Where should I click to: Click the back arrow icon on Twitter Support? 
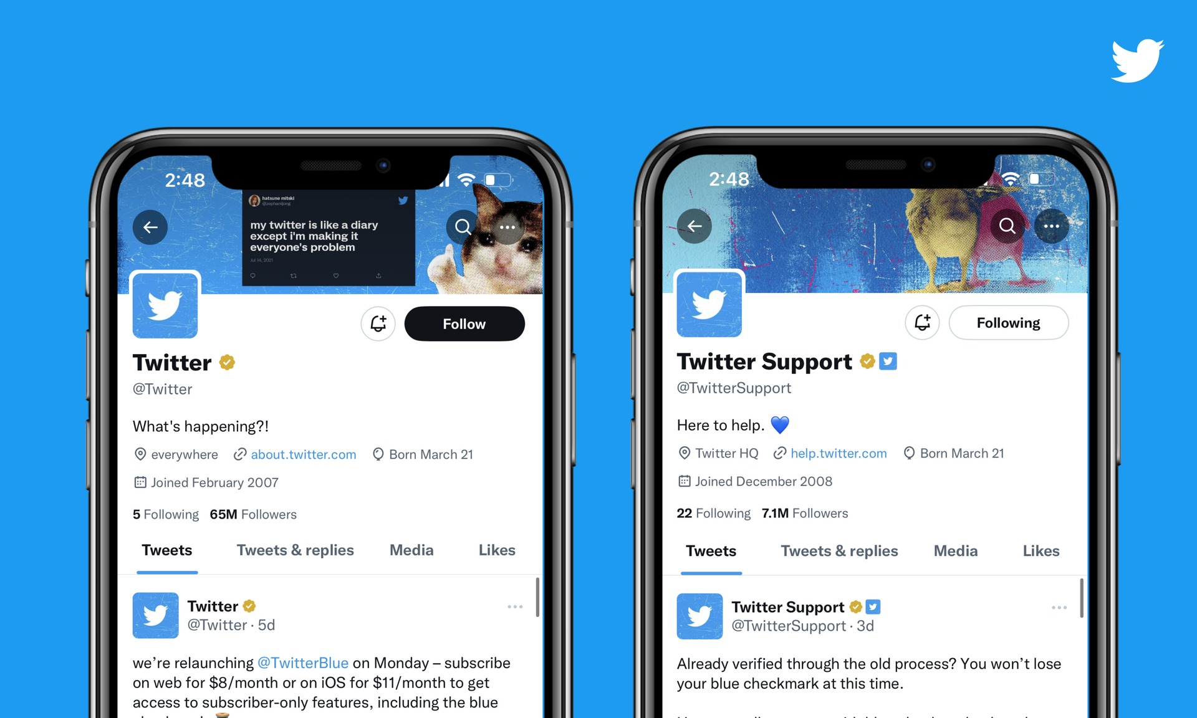[695, 226]
